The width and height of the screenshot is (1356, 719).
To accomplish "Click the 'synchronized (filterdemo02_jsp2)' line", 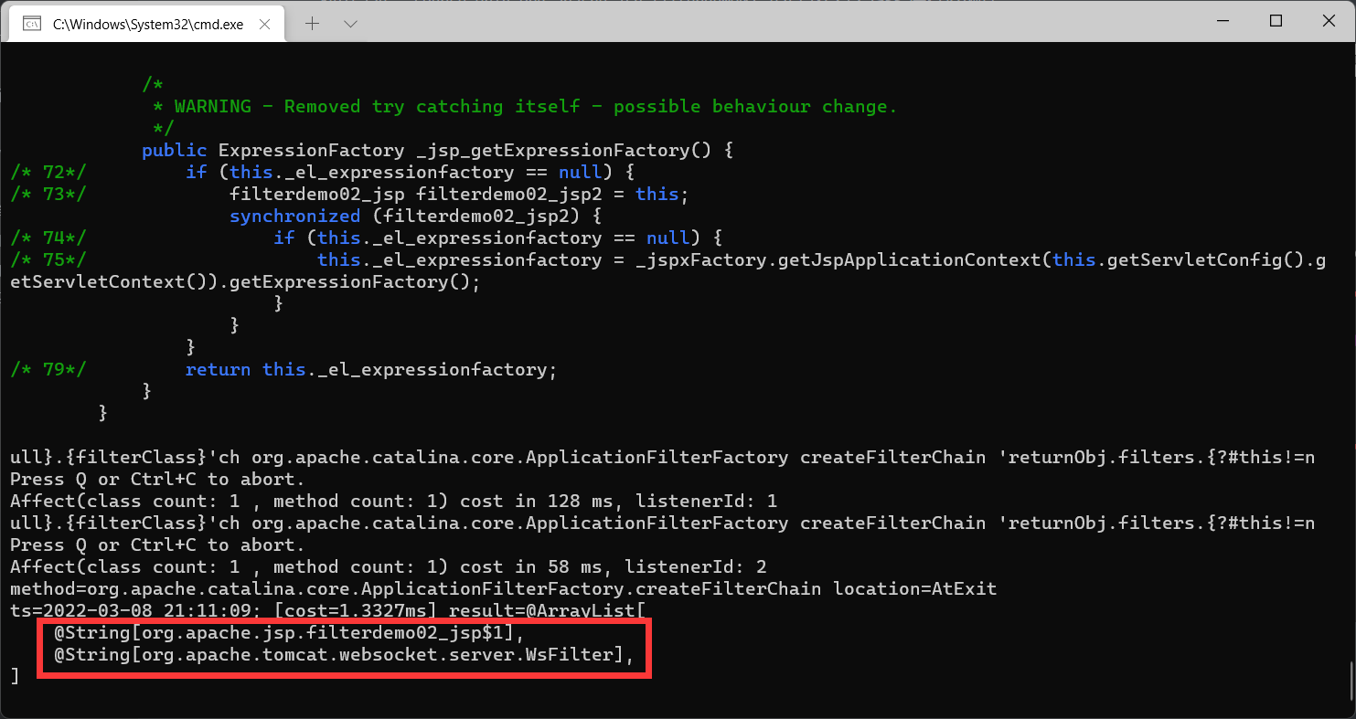I will click(x=415, y=217).
